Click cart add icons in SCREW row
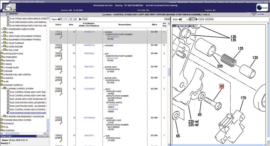 (58, 34)
